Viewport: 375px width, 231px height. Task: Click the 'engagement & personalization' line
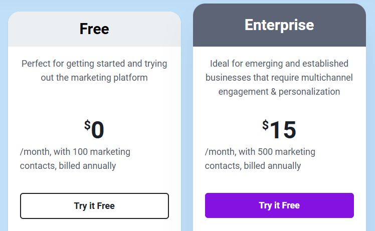click(x=279, y=92)
